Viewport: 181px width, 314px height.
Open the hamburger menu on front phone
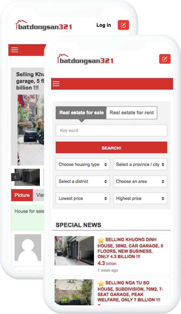[x=56, y=84]
